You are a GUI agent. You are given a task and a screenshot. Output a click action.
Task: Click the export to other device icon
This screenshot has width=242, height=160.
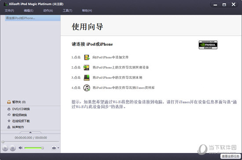(x=86, y=68)
